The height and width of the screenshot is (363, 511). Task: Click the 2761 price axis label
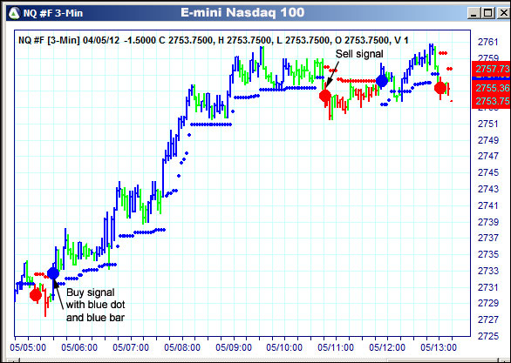[x=487, y=42]
